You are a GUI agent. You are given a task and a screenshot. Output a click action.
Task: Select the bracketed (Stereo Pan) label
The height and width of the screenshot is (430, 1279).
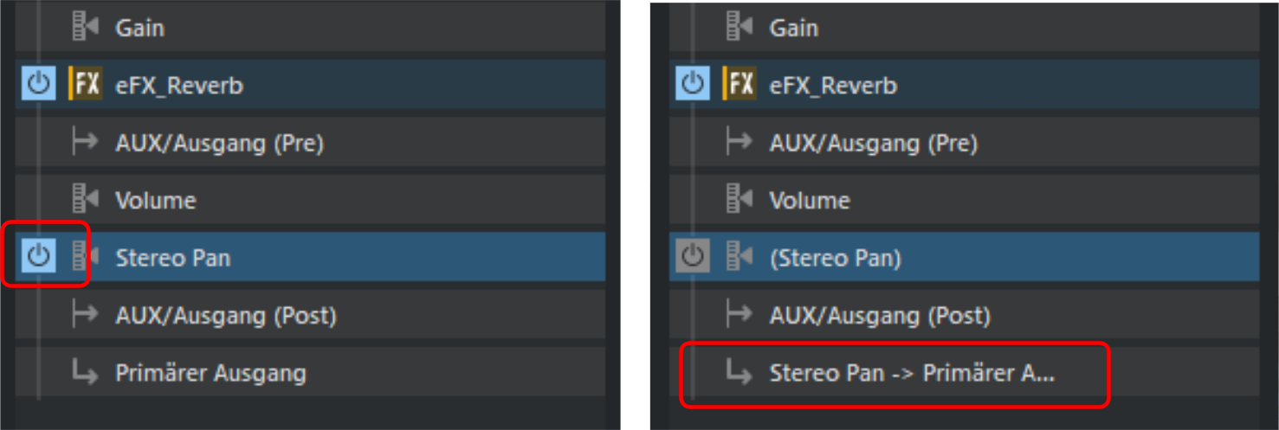click(x=835, y=258)
